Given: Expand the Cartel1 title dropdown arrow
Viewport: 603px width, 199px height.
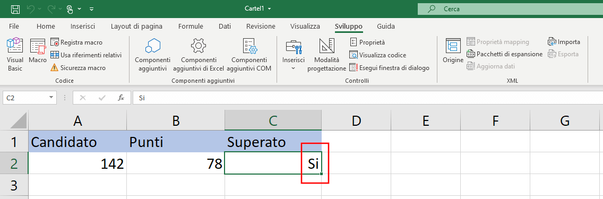Looking at the screenshot, I should 269,9.
